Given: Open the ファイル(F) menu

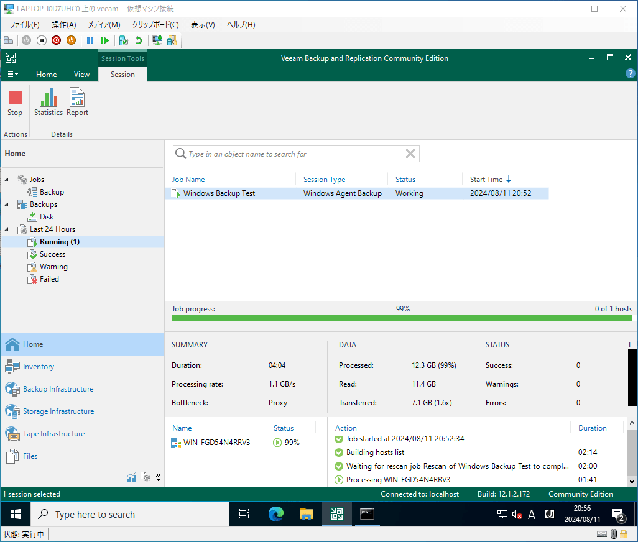Looking at the screenshot, I should [24, 25].
